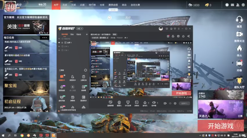Open 仓库 tab in game menu
Screen dimensions: 247x138
102,5
